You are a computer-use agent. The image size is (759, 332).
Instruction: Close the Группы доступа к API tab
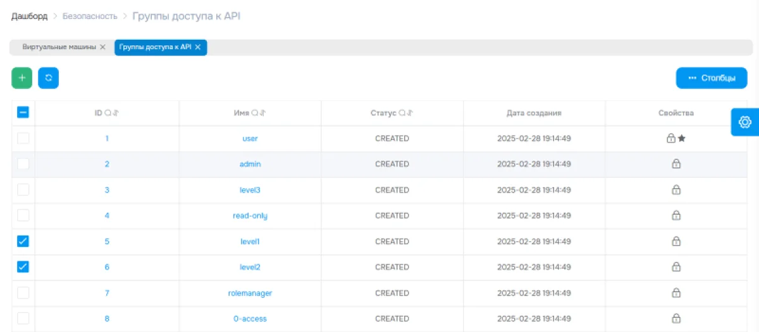(x=198, y=47)
